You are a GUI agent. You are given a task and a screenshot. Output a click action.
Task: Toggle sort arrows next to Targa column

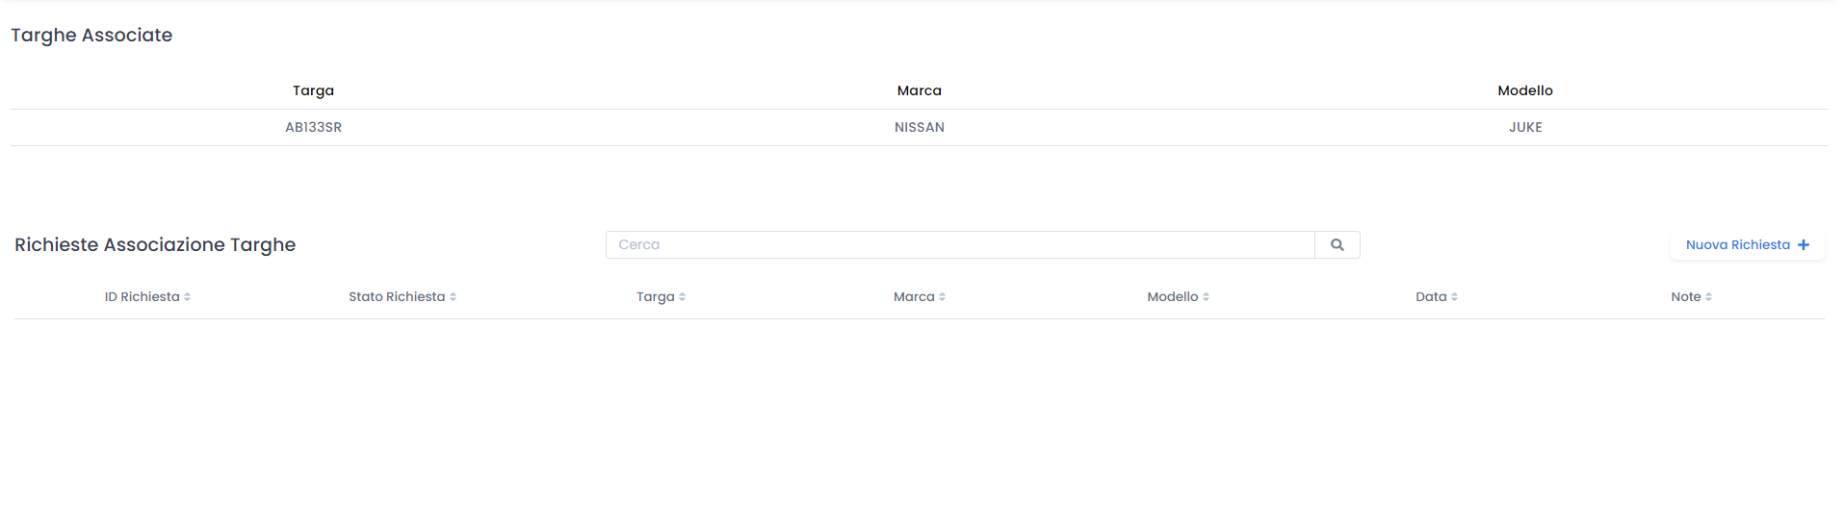pyautogui.click(x=682, y=297)
